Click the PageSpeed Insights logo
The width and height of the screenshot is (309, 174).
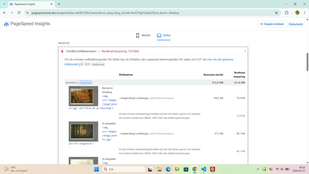pyautogui.click(x=27, y=24)
